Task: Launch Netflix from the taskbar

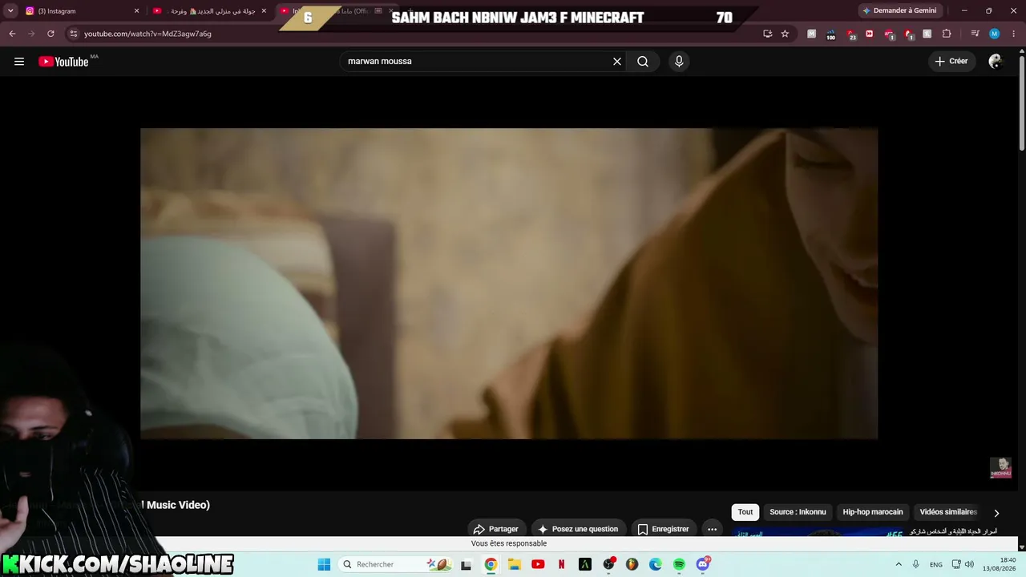Action: (561, 564)
